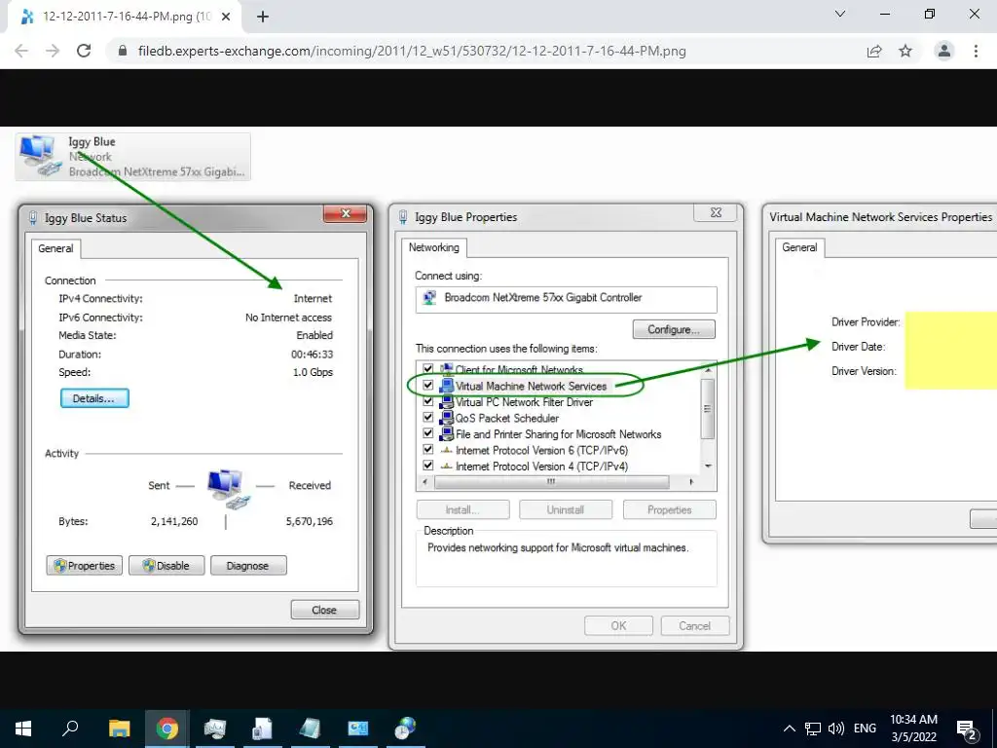The width and height of the screenshot is (997, 748).
Task: Go back with the browser back arrow
Action: 21,51
